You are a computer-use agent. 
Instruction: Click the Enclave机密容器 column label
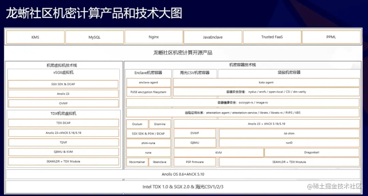[x=148, y=73]
